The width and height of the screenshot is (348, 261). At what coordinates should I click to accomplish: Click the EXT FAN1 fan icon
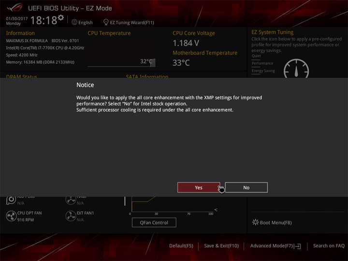[x=71, y=216]
